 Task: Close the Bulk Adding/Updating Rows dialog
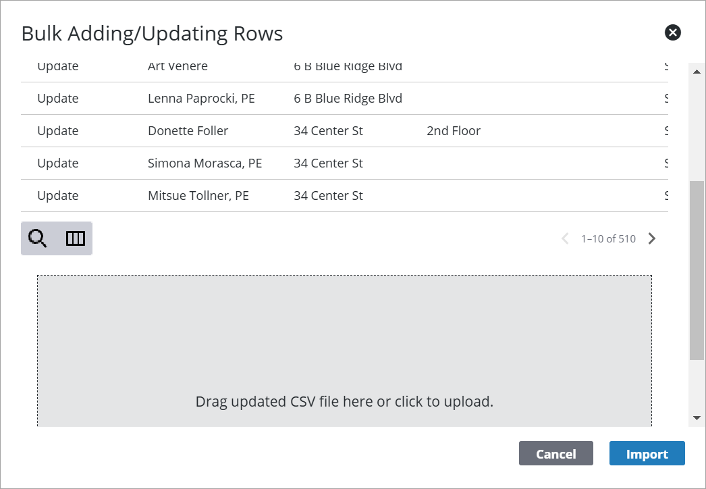[672, 32]
